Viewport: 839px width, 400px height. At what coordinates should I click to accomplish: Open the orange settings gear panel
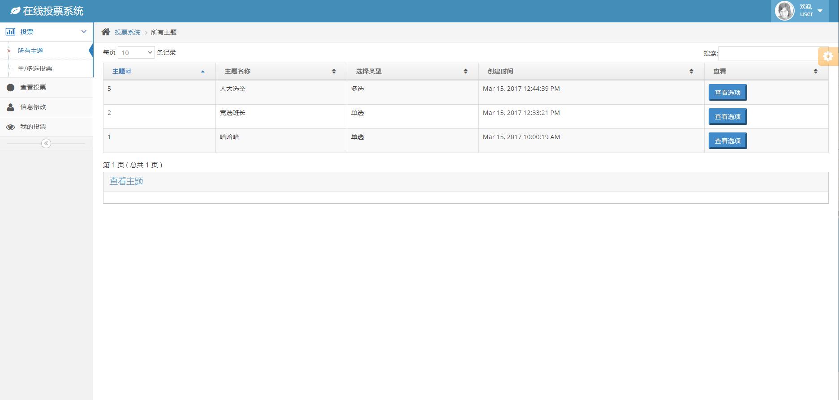click(x=828, y=56)
